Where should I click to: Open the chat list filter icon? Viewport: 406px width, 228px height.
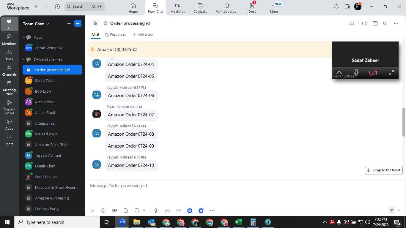69,24
